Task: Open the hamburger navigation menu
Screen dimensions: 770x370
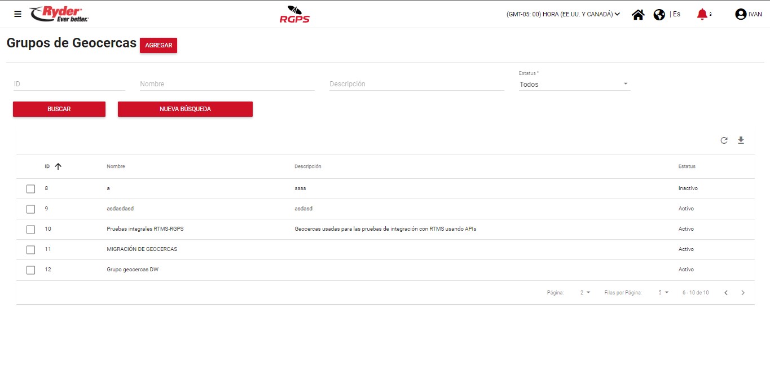Action: coord(17,14)
